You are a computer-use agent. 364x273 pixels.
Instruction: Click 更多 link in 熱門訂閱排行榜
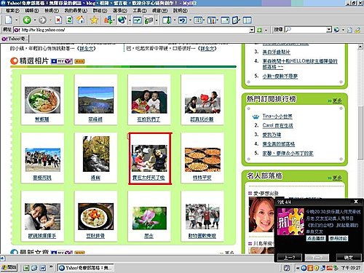337,100
